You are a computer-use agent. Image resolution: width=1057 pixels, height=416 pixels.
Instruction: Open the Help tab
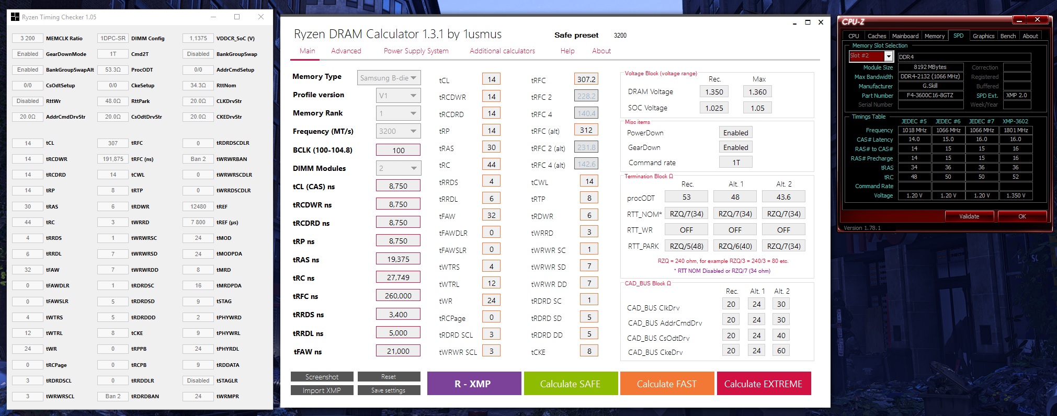tap(567, 51)
